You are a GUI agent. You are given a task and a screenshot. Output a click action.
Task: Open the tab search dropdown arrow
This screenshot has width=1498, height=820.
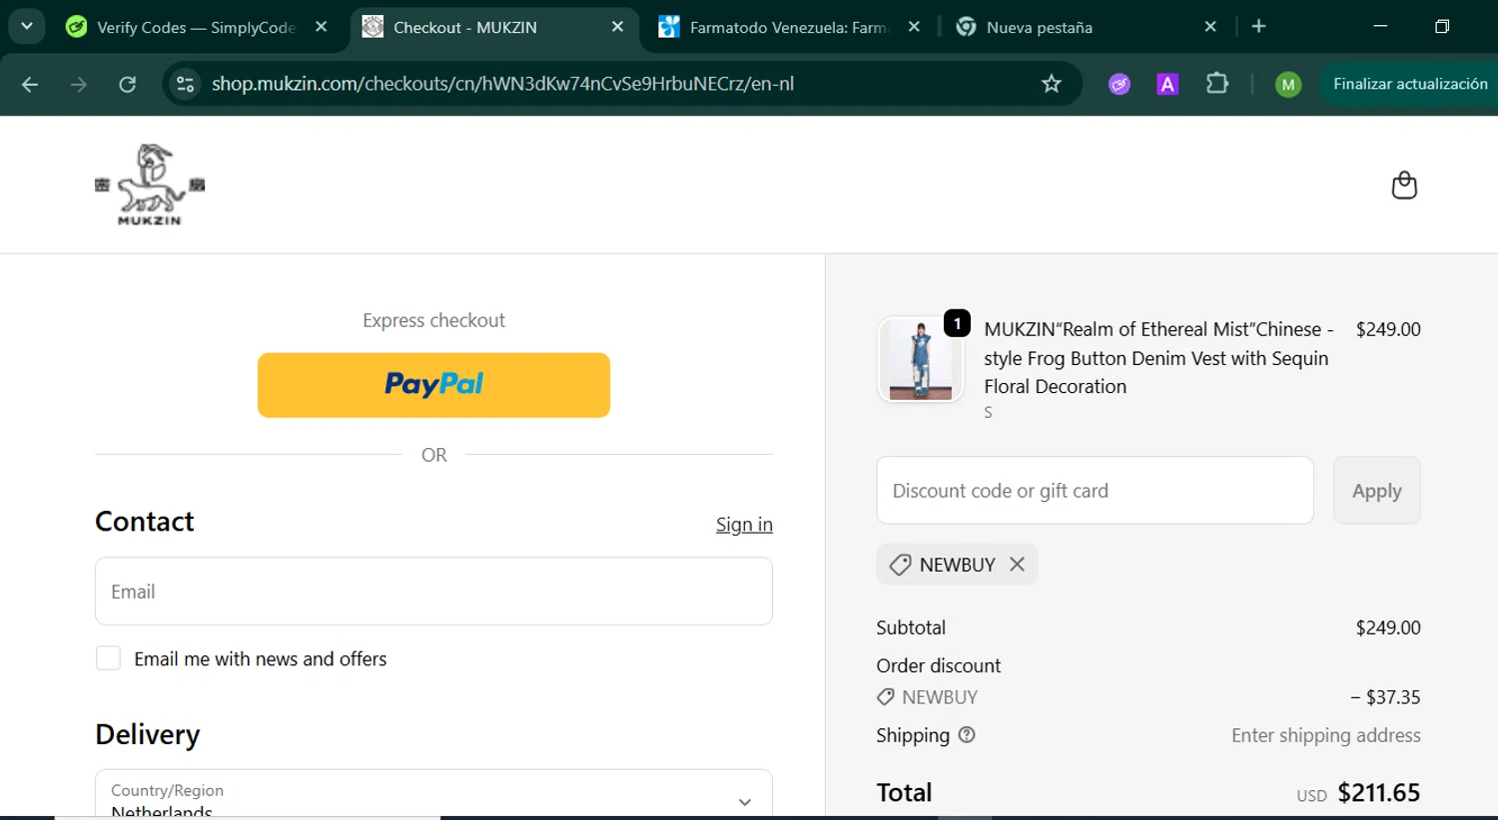[x=27, y=27]
